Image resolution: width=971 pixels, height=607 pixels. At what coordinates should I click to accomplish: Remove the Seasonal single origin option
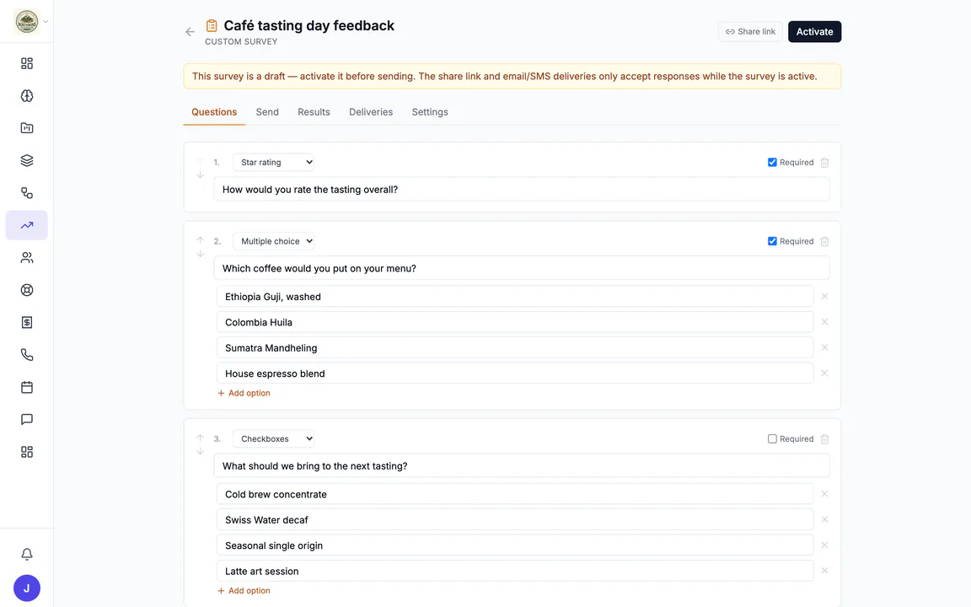pos(824,545)
